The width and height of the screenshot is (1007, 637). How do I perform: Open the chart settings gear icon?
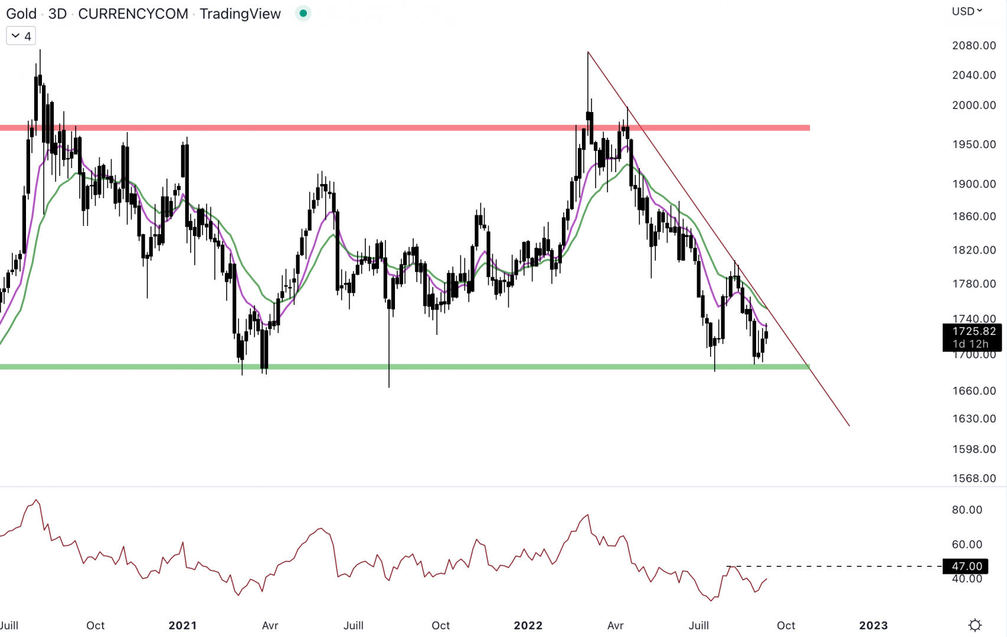point(975,625)
